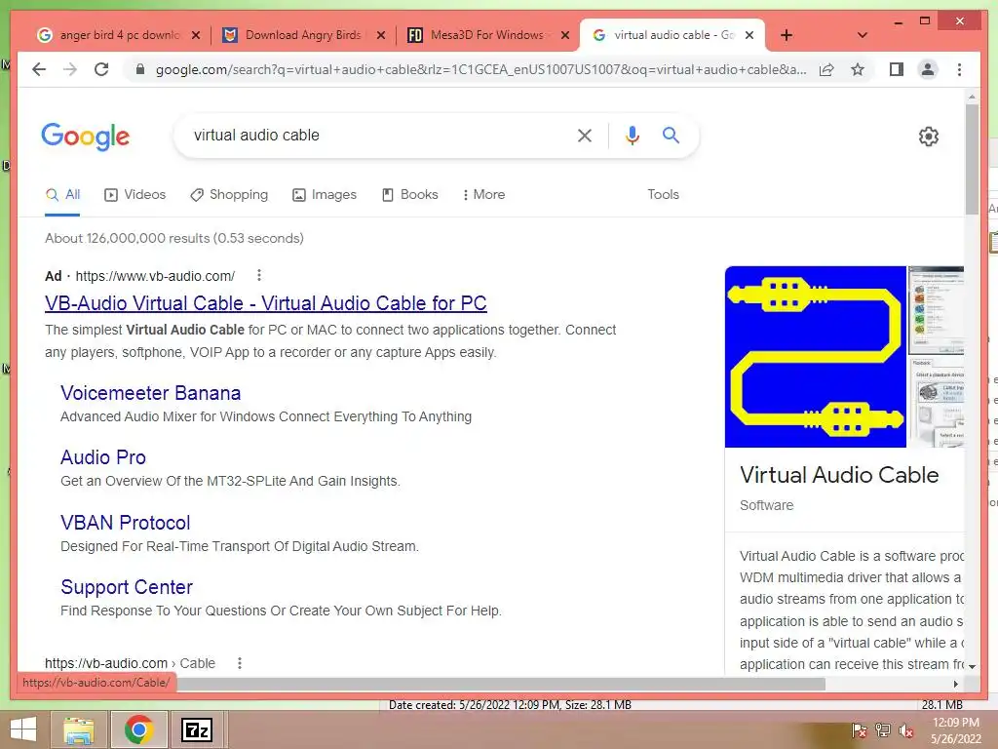Click the vertical page scrollbar
The image size is (998, 749).
[972, 159]
